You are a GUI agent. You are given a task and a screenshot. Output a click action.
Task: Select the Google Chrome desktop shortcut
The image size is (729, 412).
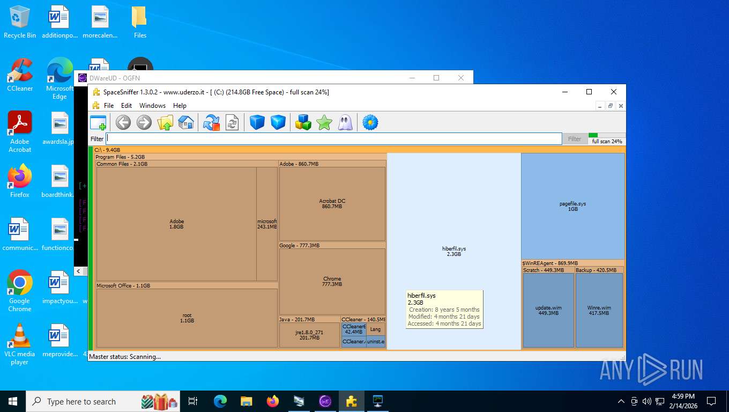pos(20,291)
